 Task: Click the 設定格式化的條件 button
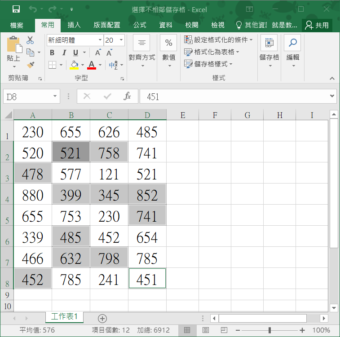click(219, 40)
